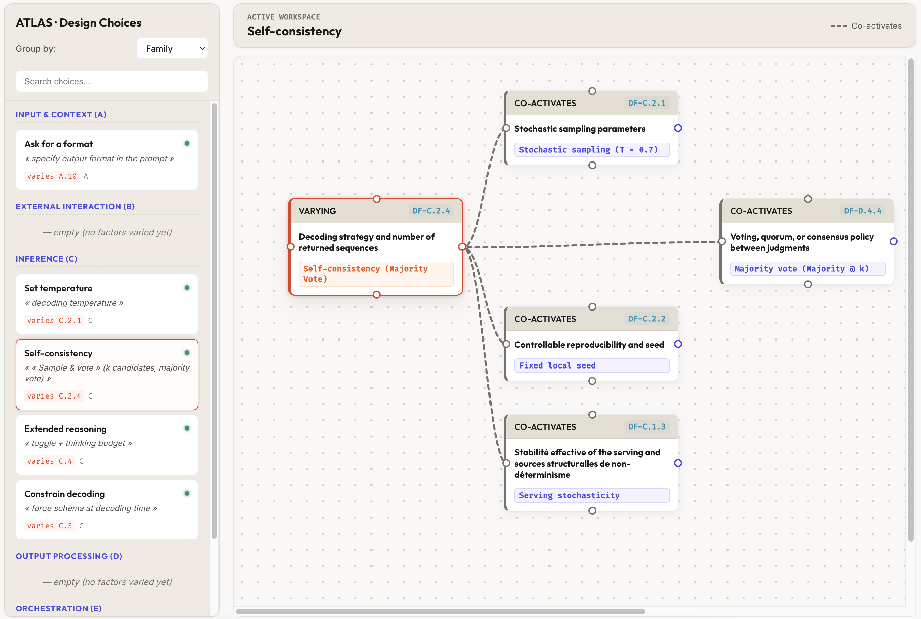Click the sidebar vertical scrollbar
Screen dimensions: 921x619
pos(214,321)
